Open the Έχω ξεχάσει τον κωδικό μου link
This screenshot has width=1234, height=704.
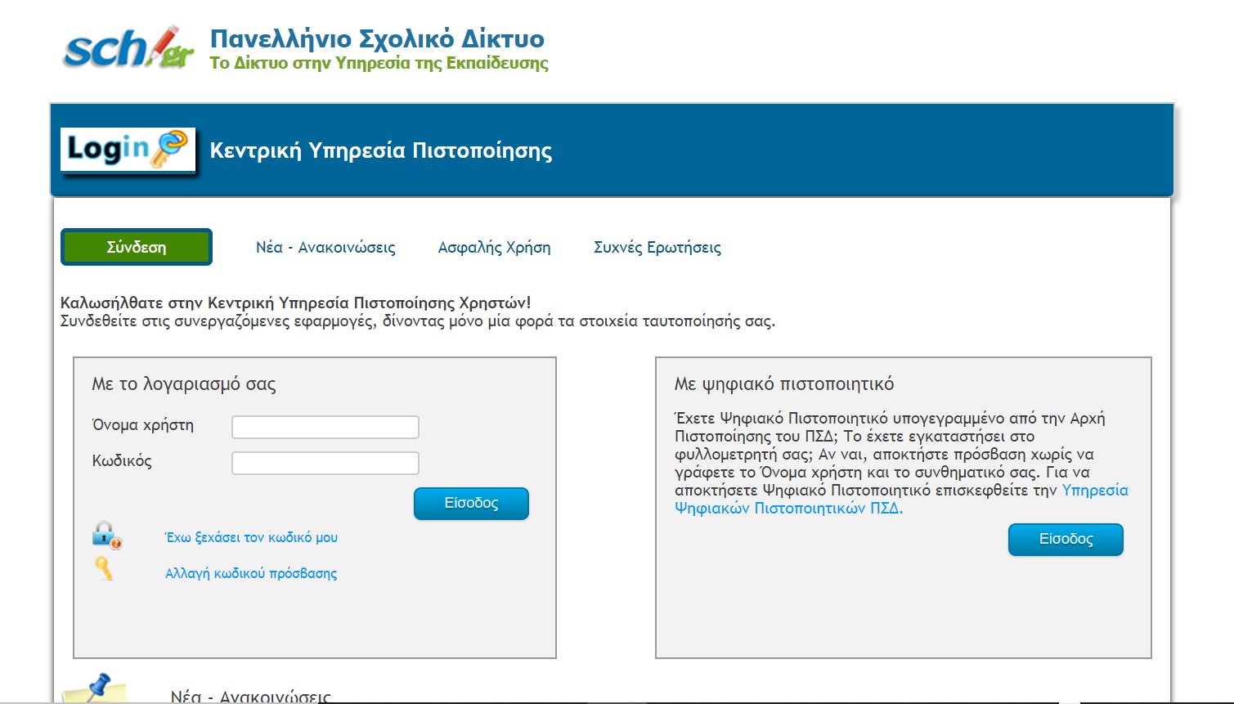click(251, 537)
